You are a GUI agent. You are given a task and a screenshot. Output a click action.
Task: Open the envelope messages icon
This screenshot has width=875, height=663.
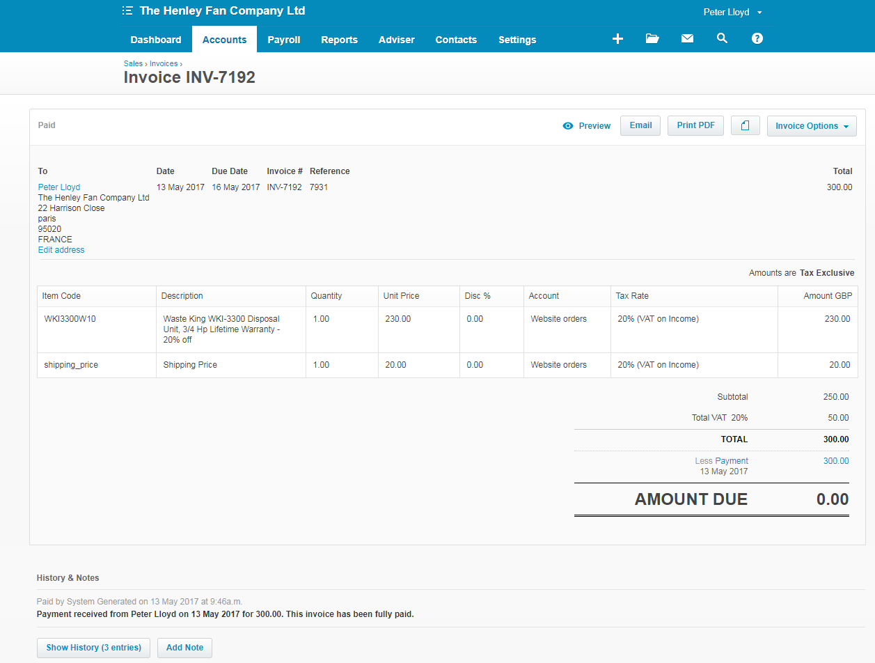(x=687, y=39)
